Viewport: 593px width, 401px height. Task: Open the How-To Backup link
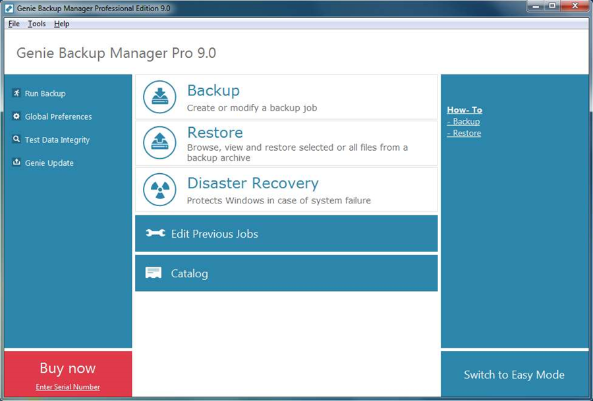pyautogui.click(x=465, y=122)
